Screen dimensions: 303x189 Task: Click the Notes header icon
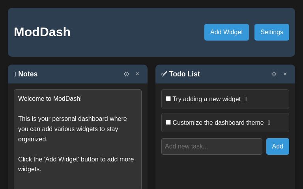click(x=15, y=74)
